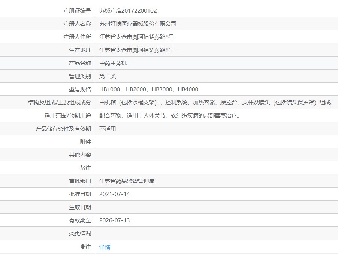Click storage condition value 不适用
338x256 pixels.
108,129
